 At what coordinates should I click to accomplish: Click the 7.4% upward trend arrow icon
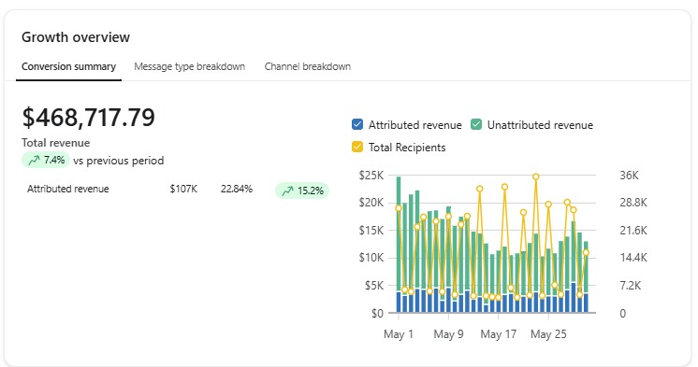(35, 160)
